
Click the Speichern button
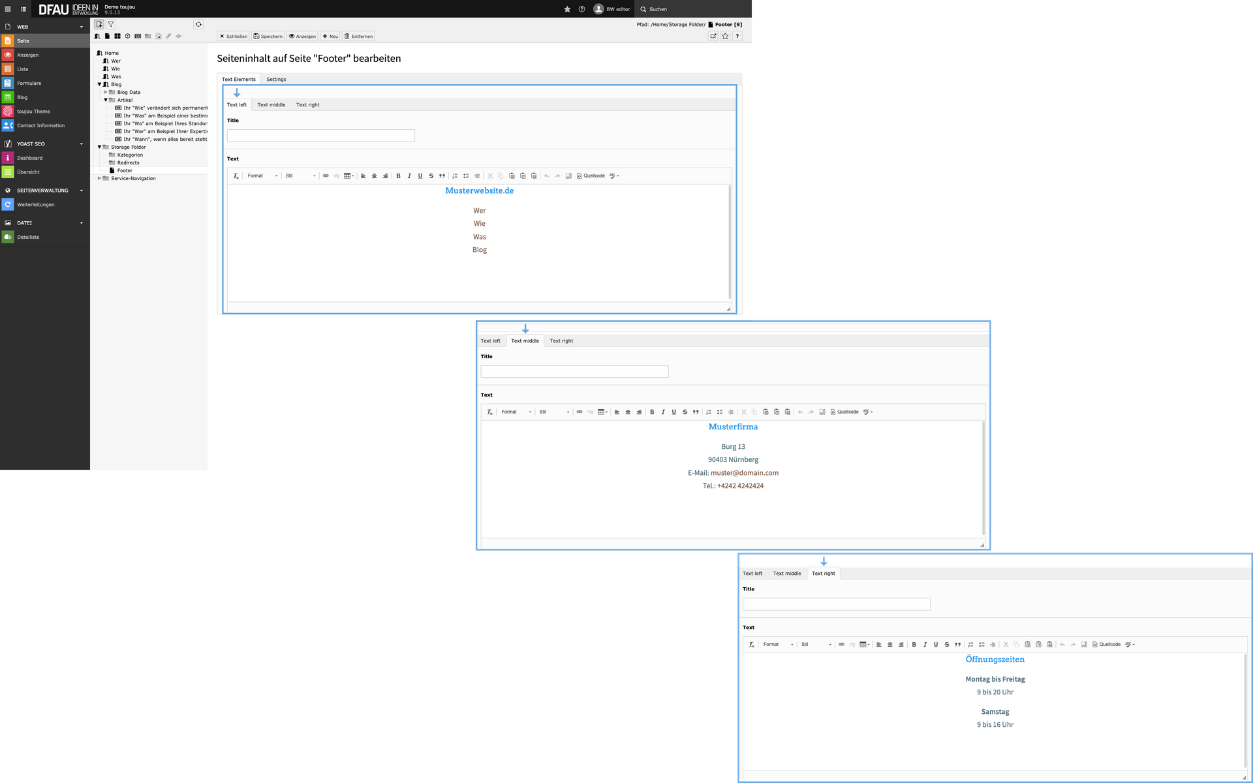click(x=268, y=37)
